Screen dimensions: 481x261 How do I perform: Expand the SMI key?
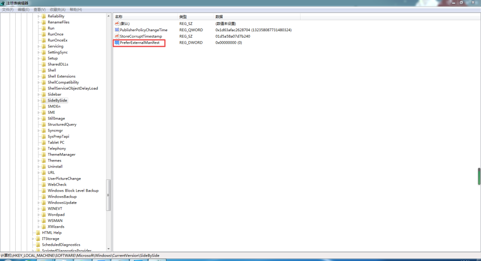(39, 112)
